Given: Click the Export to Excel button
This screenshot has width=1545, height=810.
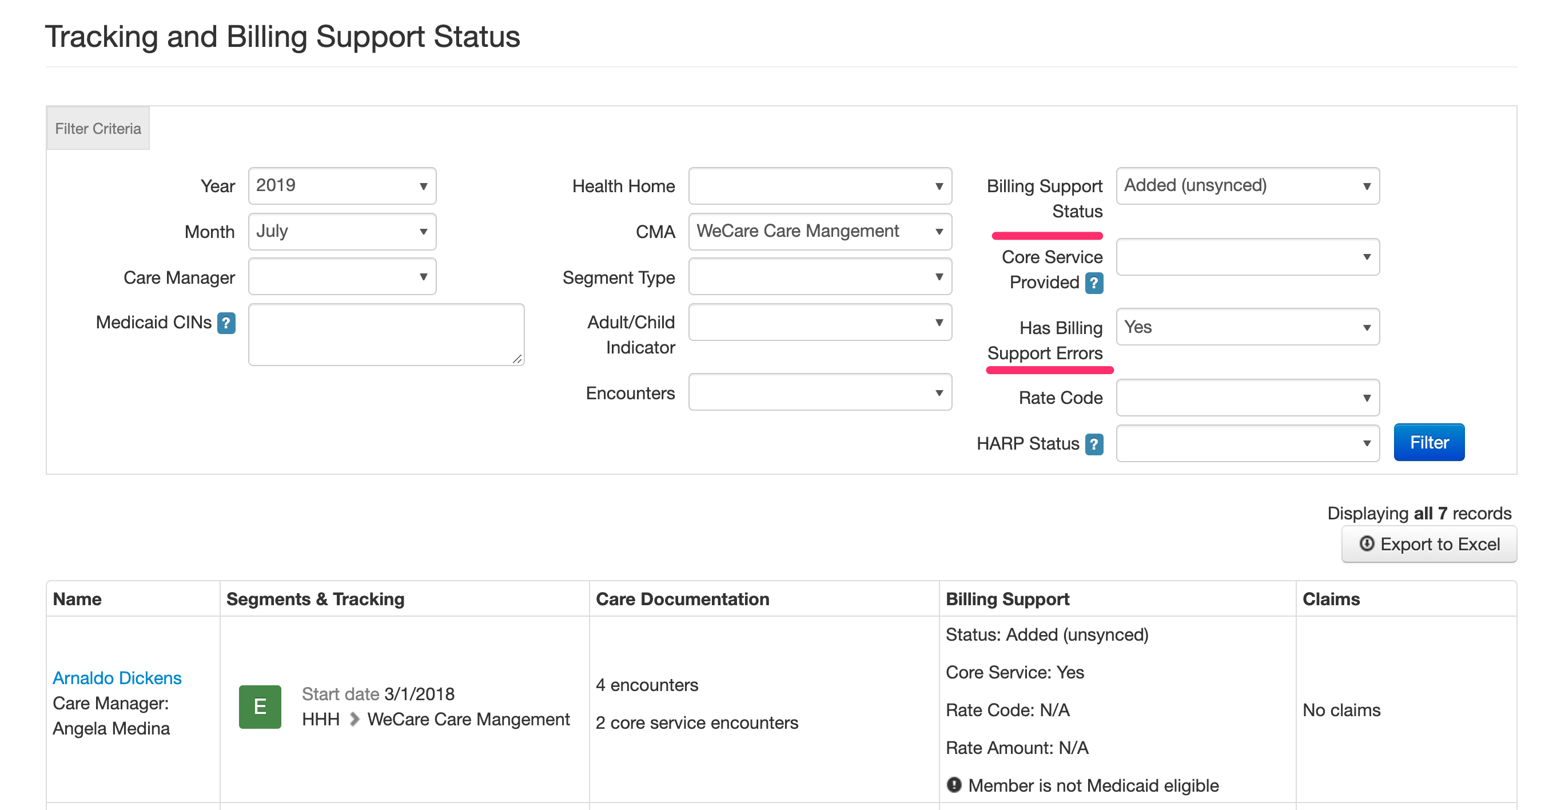Looking at the screenshot, I should pyautogui.click(x=1430, y=544).
